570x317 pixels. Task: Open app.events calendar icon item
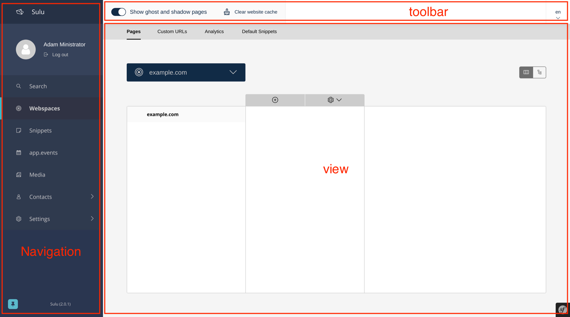19,153
